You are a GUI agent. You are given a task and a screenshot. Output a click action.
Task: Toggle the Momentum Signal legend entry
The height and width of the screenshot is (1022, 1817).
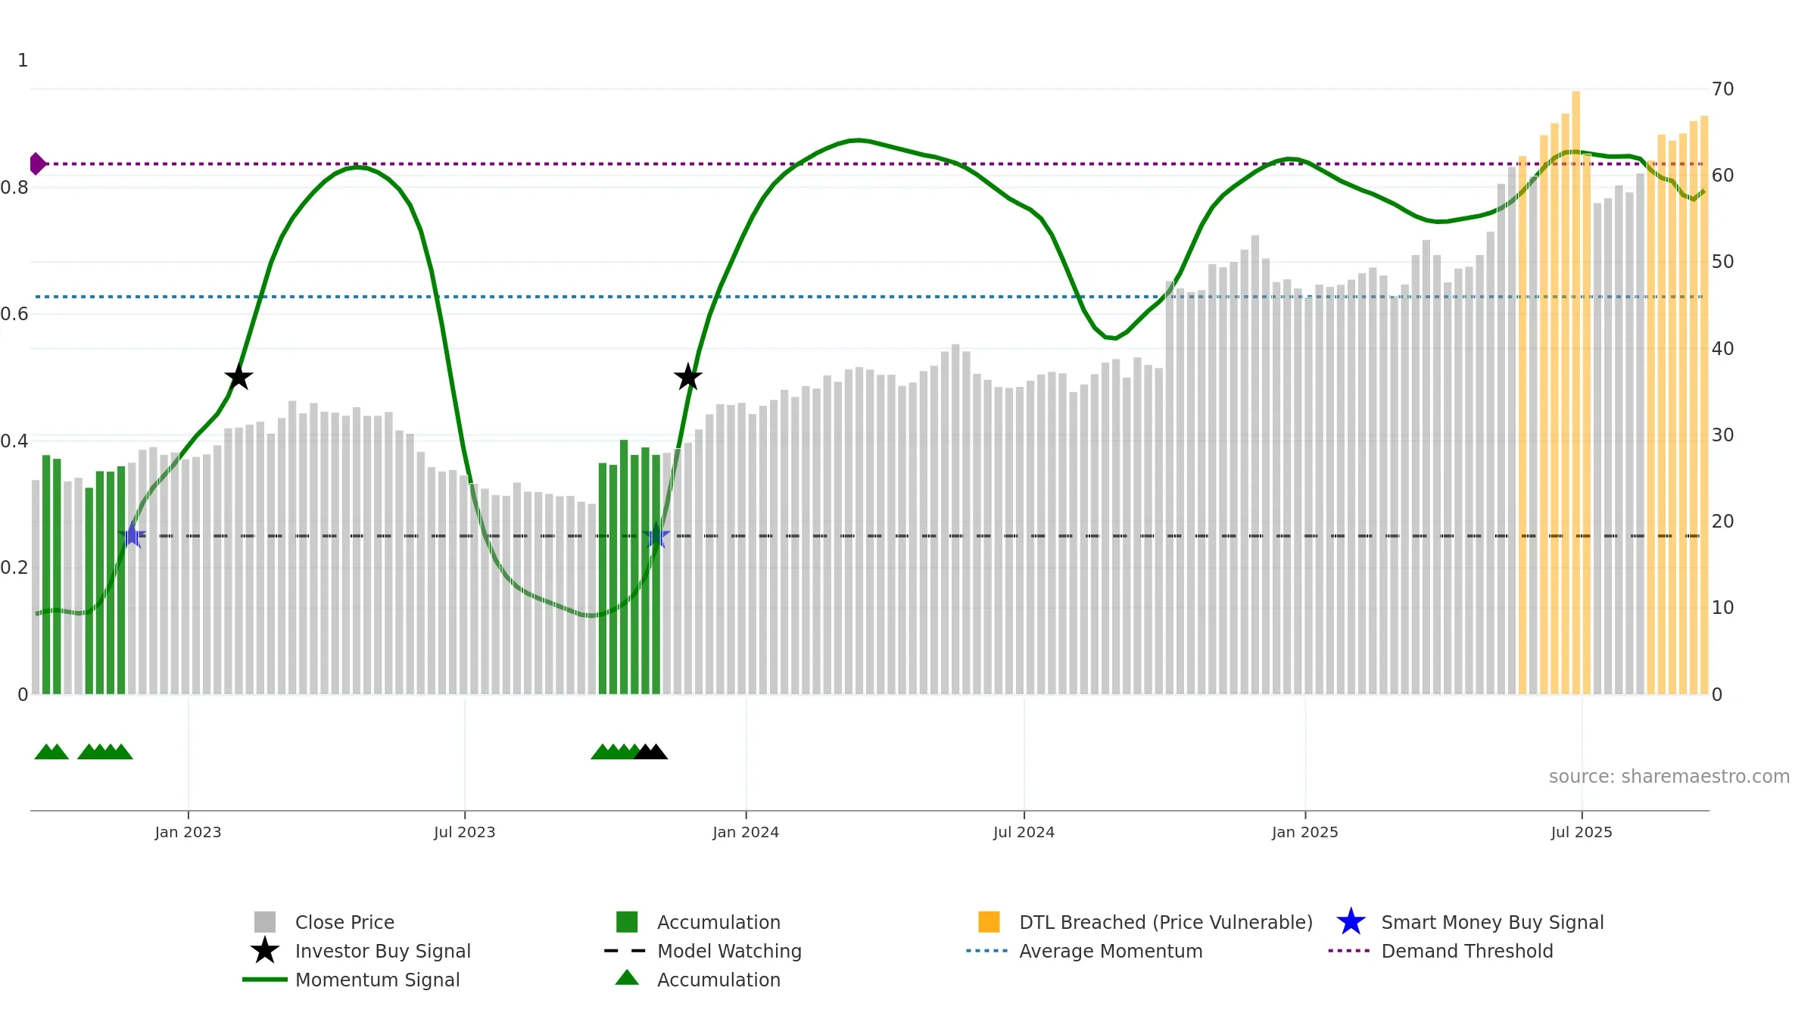click(x=377, y=980)
